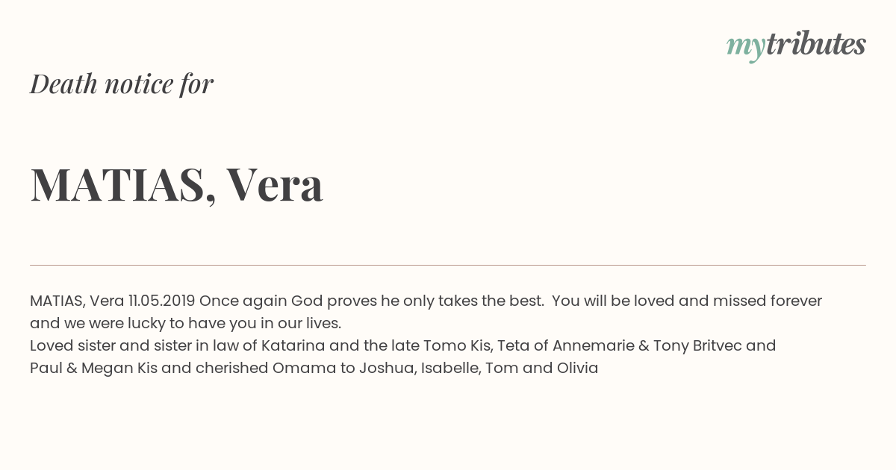Click the first name "Vera" in the large title

click(x=276, y=184)
